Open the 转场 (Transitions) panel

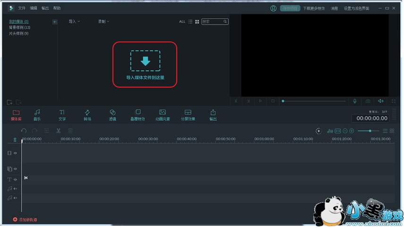tap(87, 114)
